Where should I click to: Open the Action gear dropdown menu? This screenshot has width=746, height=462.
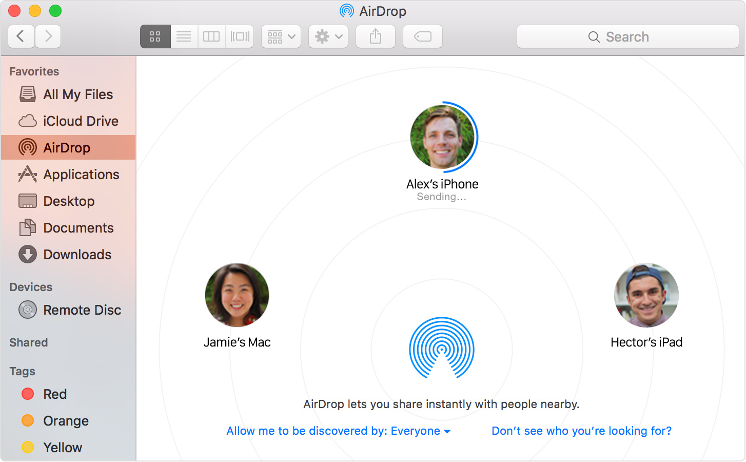[328, 36]
